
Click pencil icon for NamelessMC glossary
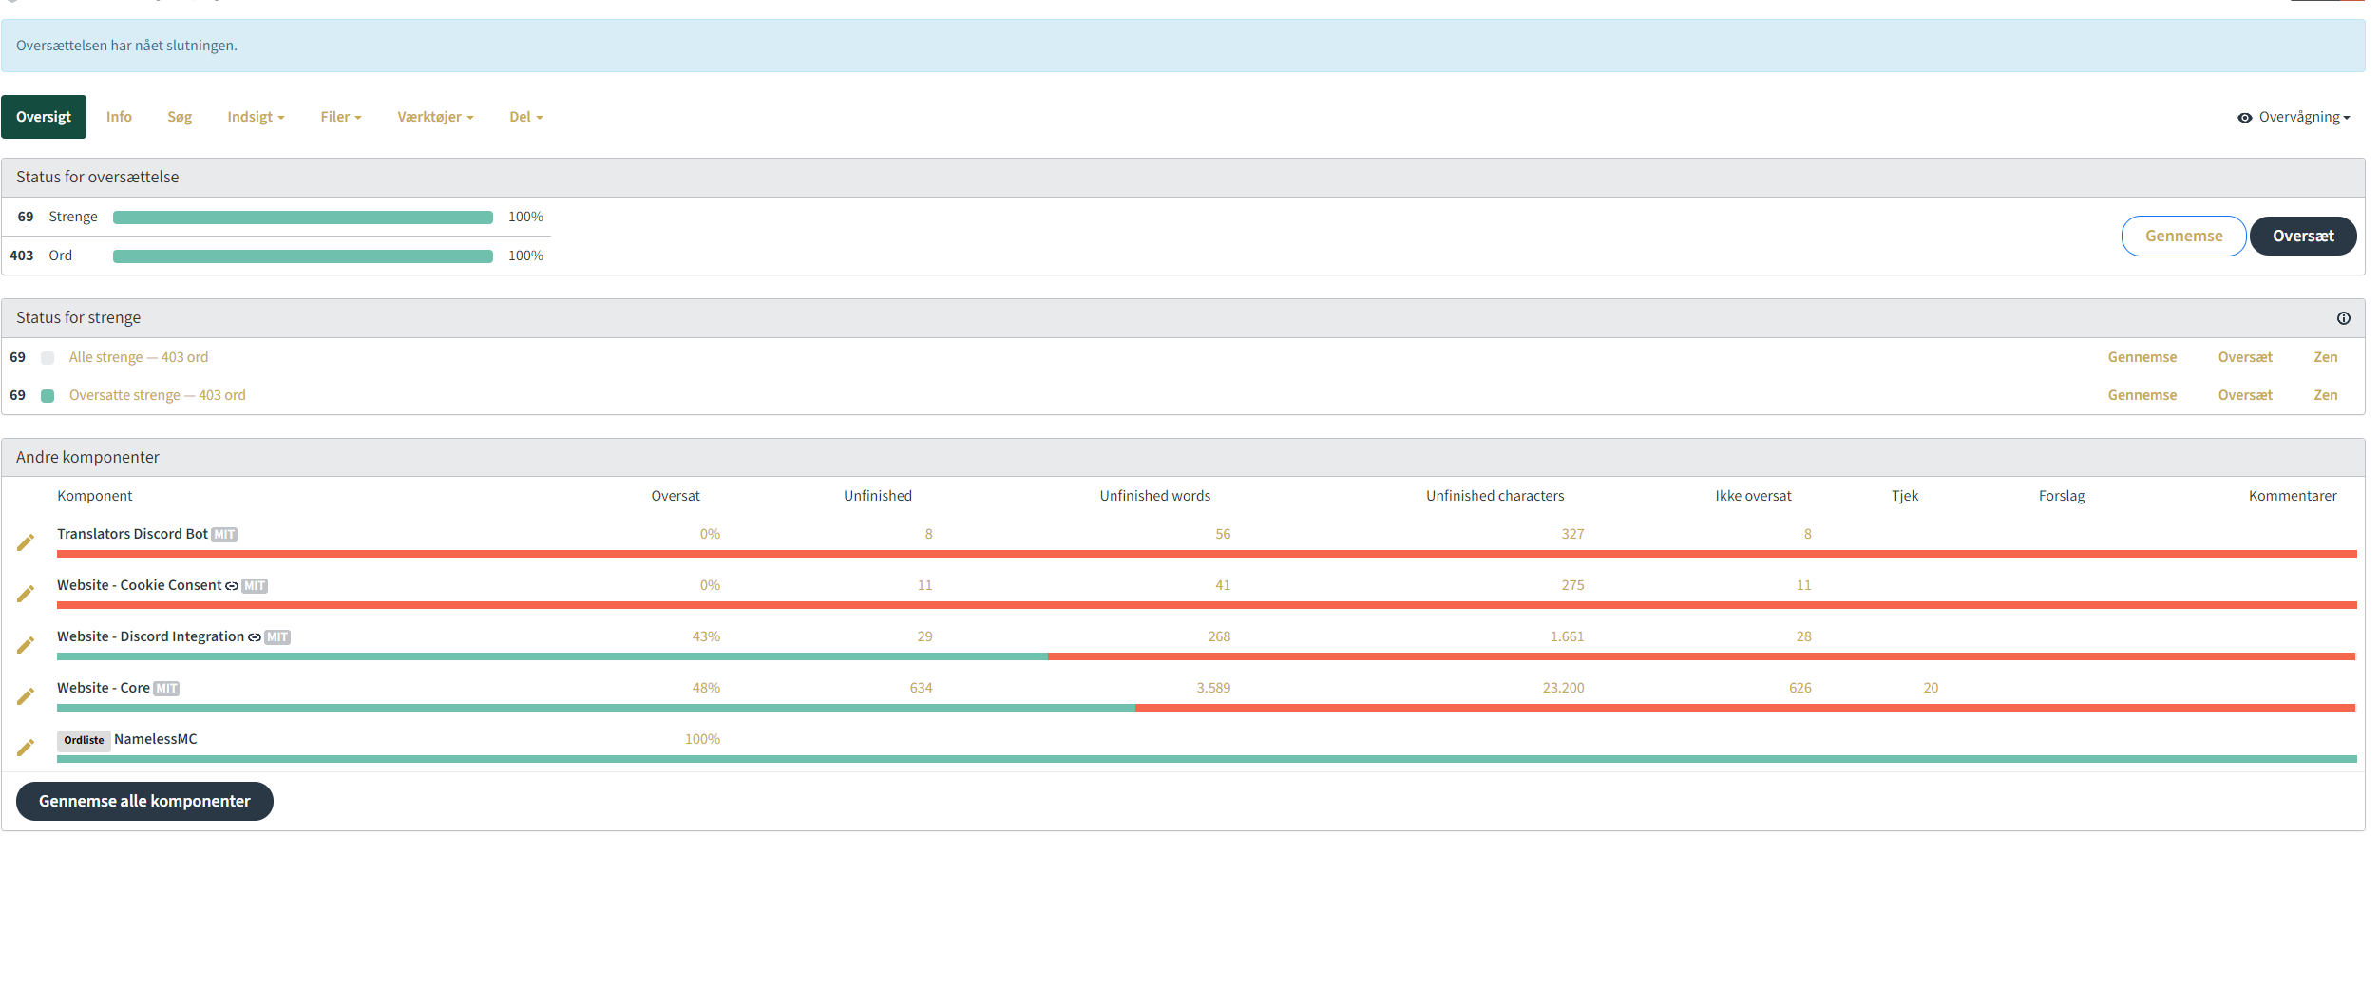click(x=26, y=748)
